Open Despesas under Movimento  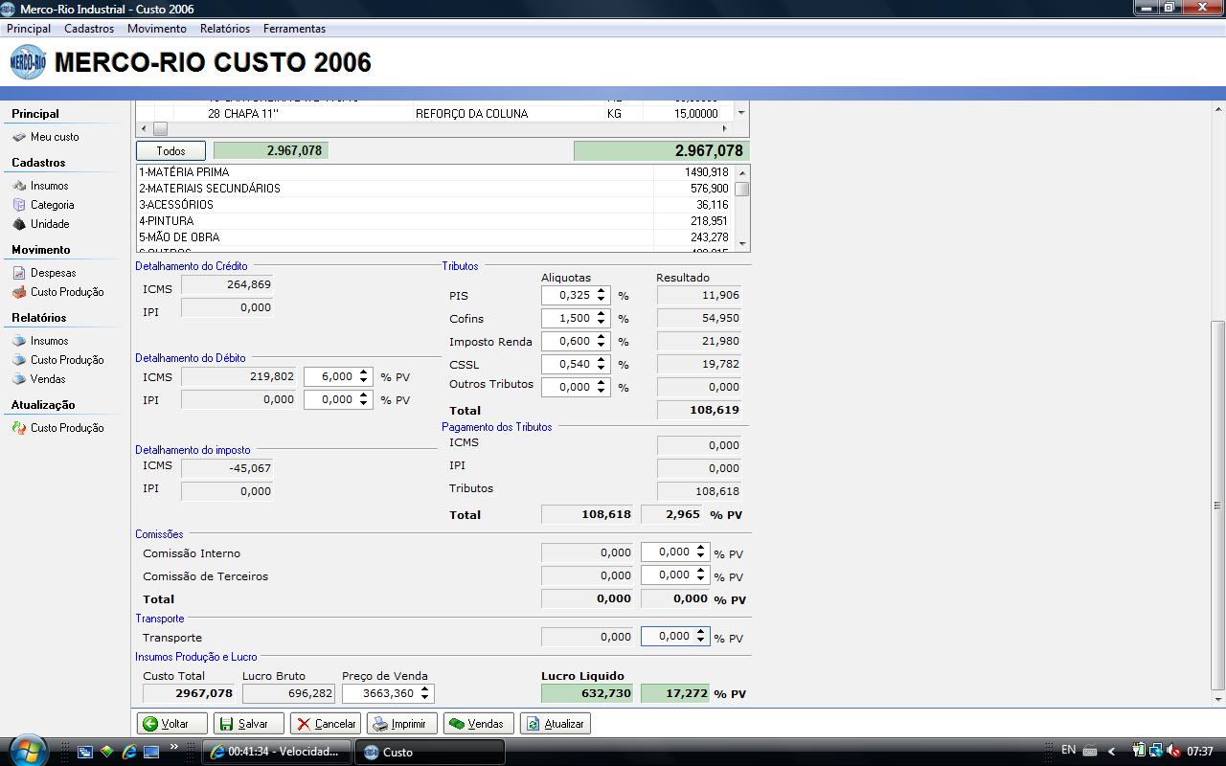point(53,273)
